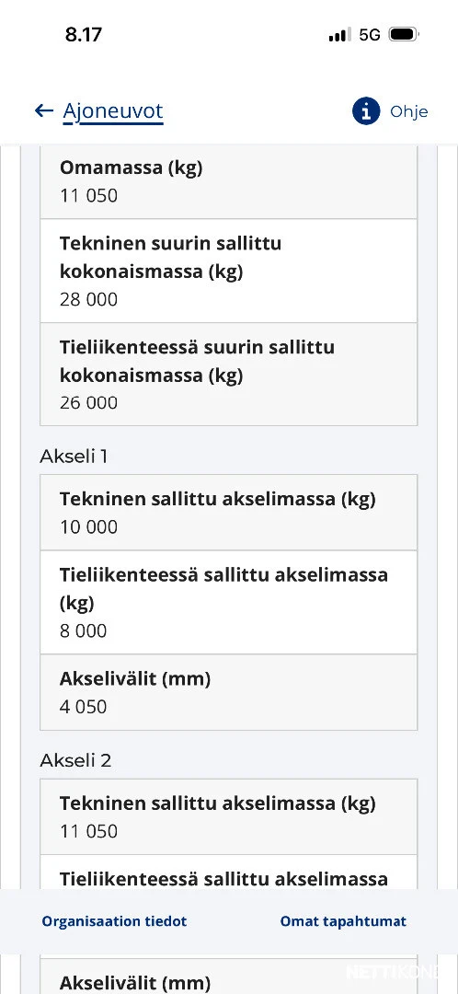
Task: Select the Omamassa (kg) row
Action: (229, 182)
